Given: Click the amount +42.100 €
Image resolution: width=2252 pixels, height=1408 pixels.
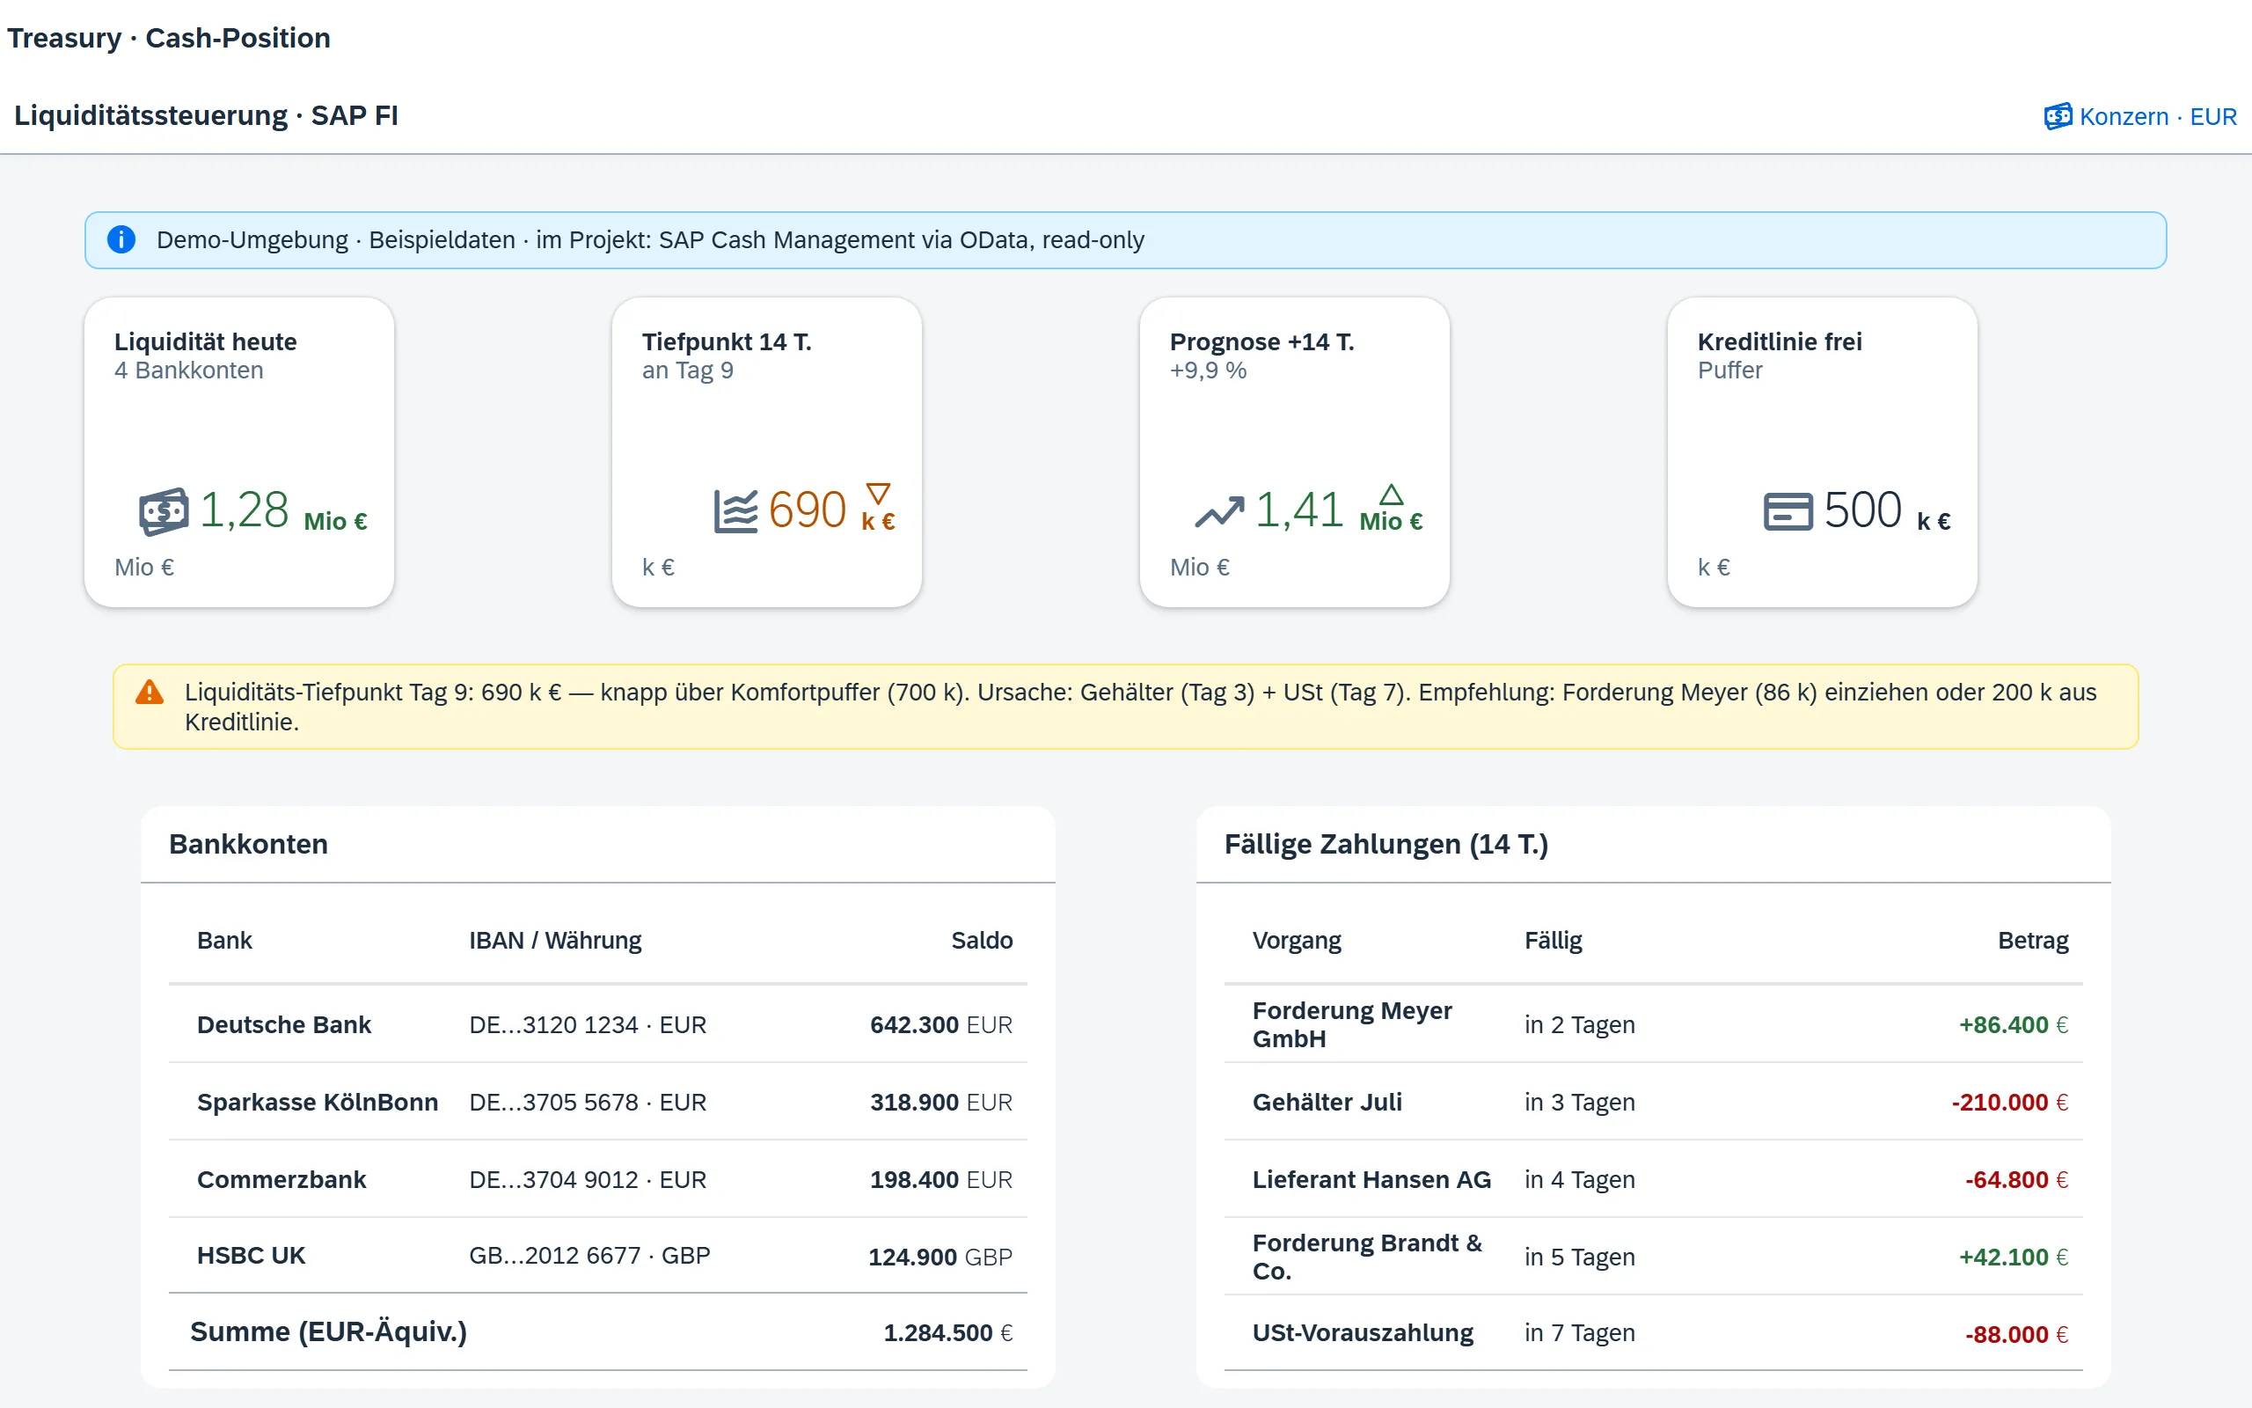Looking at the screenshot, I should [x=2014, y=1258].
